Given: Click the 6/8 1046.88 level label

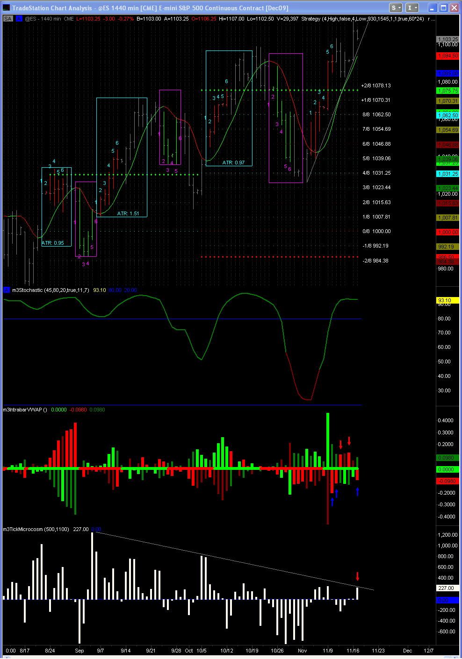Looking at the screenshot, I should tap(377, 144).
